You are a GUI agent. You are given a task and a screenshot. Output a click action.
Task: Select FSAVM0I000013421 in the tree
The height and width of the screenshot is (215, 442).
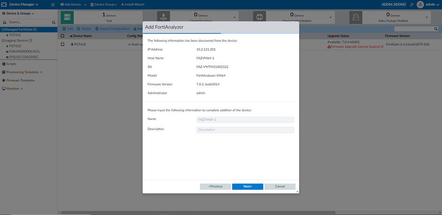point(24,51)
